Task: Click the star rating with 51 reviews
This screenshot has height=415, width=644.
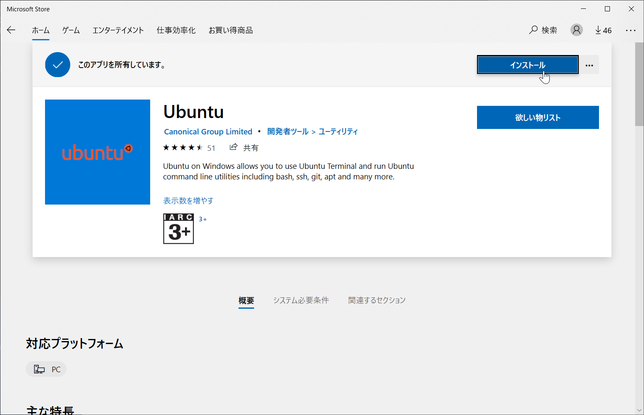Action: click(189, 147)
